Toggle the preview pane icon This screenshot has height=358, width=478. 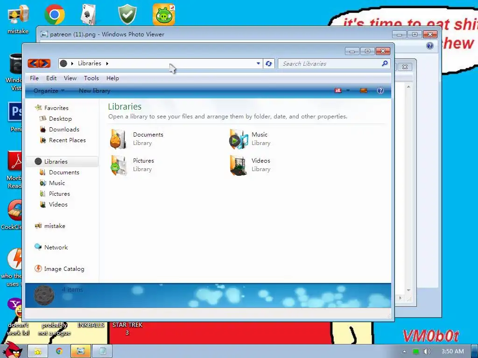tap(363, 90)
